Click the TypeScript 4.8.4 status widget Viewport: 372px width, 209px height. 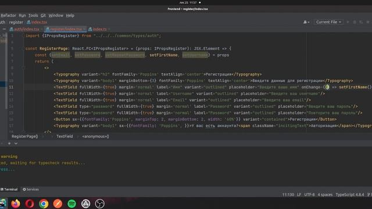(350, 195)
